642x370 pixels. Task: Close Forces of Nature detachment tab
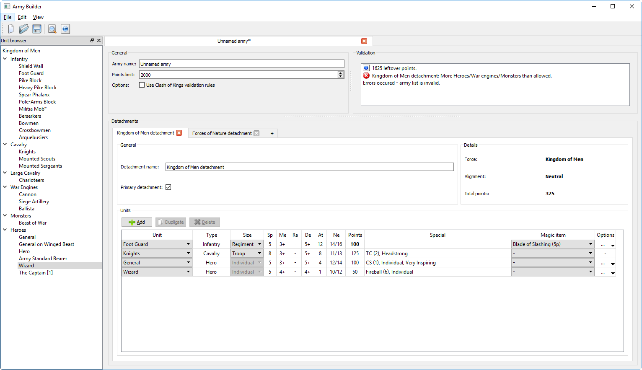(x=256, y=133)
